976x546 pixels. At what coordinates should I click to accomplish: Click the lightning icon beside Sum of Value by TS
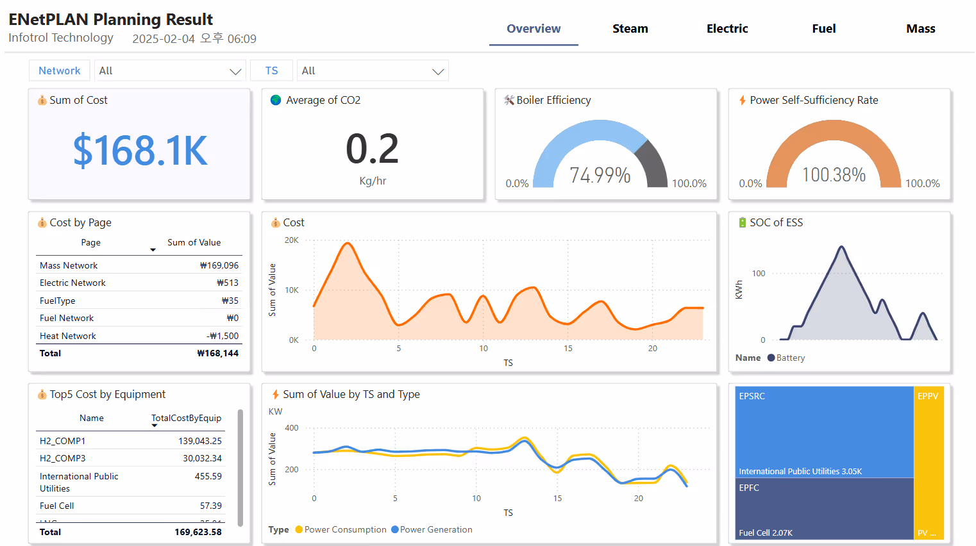[276, 394]
